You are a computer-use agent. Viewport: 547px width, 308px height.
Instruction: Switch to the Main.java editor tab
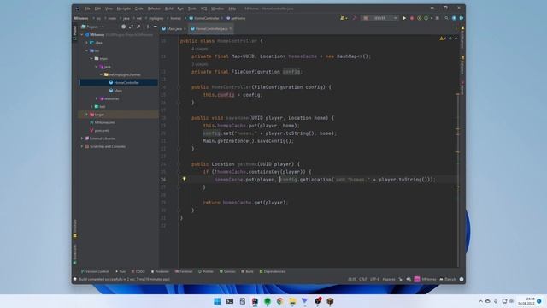pyautogui.click(x=174, y=28)
